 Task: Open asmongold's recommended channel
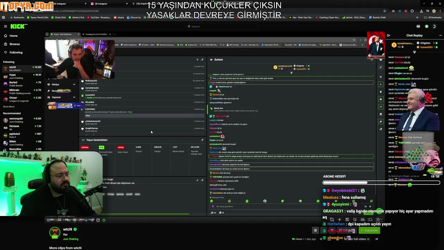point(22,120)
